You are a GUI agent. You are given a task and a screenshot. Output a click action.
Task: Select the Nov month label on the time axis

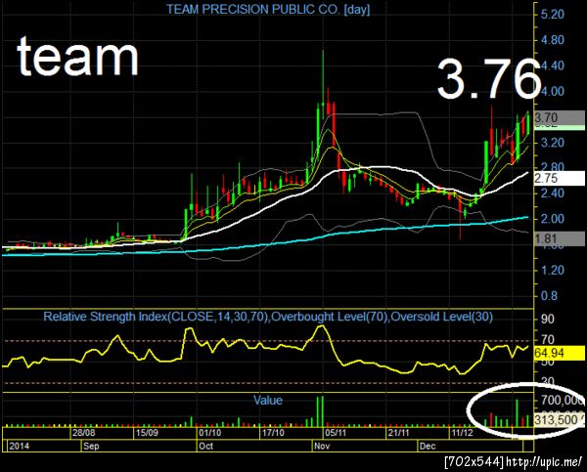[322, 447]
